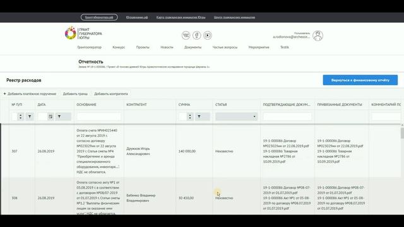404x227 pixels.
Task: Click the number stepper in № П/П filter
Action: click(21, 117)
